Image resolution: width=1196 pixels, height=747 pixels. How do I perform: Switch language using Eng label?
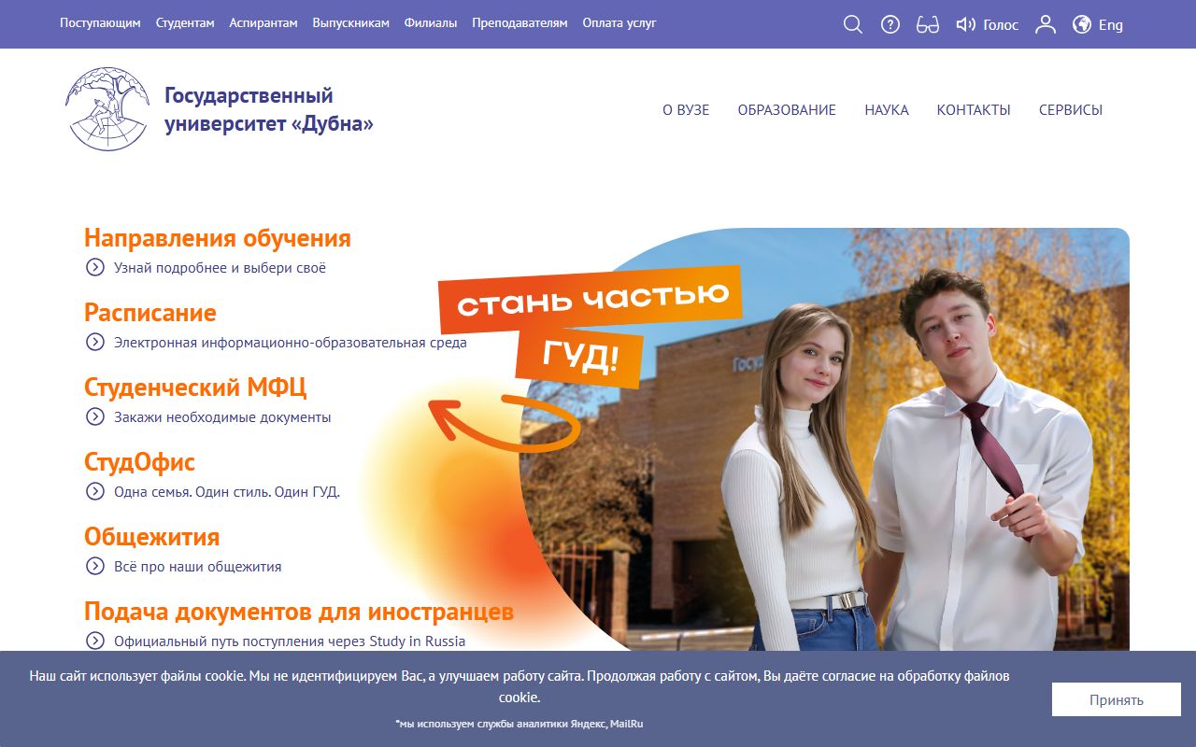1111,25
